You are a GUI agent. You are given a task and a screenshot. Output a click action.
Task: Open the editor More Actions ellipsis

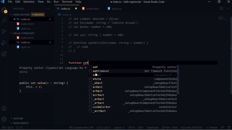click(x=228, y=9)
